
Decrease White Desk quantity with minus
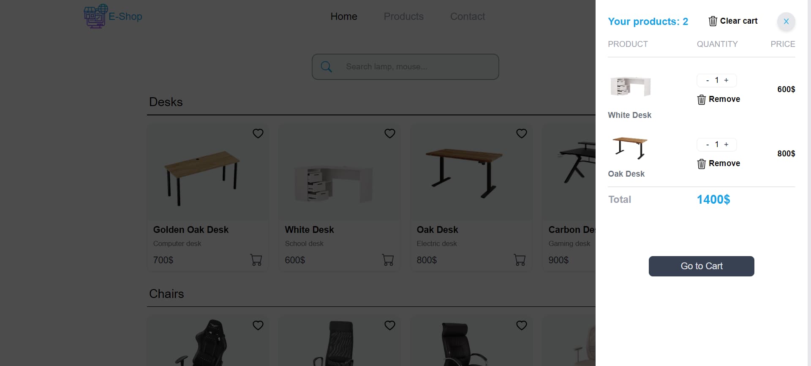pyautogui.click(x=708, y=80)
